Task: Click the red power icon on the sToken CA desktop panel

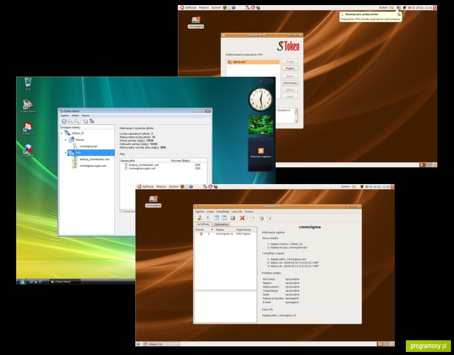Action: tap(392, 187)
